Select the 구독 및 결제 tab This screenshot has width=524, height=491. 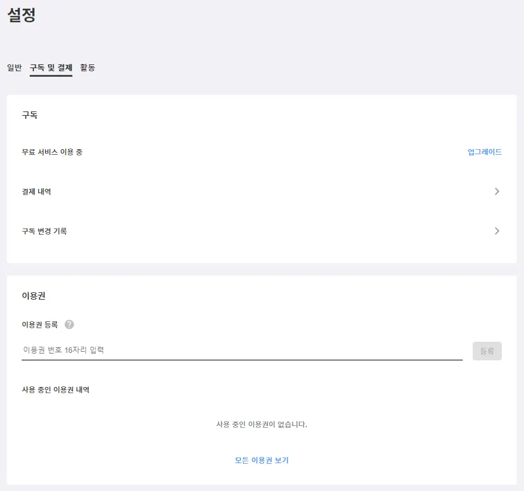pyautogui.click(x=51, y=67)
